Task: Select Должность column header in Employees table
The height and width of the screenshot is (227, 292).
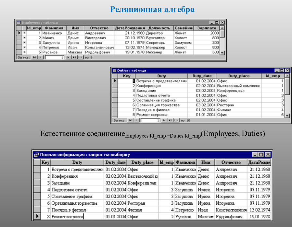Action: pyautogui.click(x=159, y=28)
